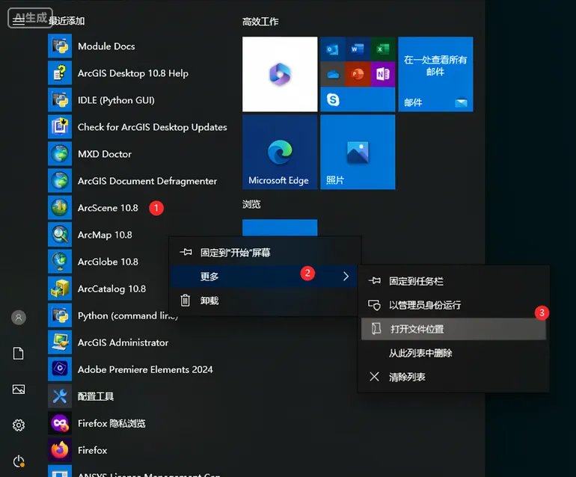576x477 pixels.
Task: Open the MXD Doctor globe icon
Action: [x=60, y=154]
